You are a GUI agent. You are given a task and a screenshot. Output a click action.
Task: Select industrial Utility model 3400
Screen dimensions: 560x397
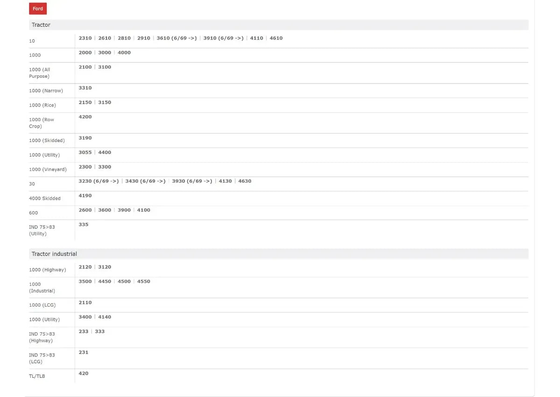(x=85, y=317)
